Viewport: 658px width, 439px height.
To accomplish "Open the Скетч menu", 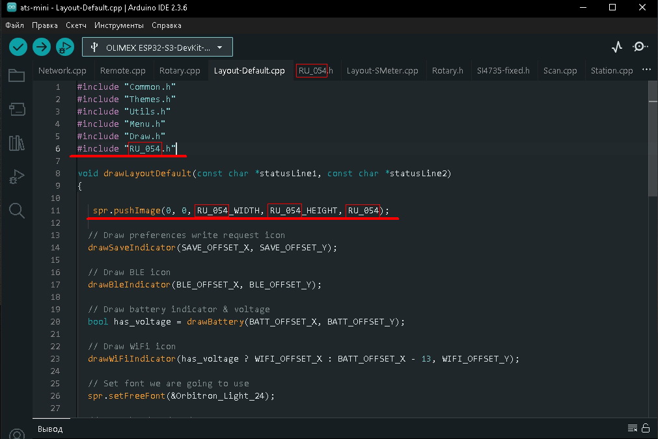I will (x=76, y=25).
